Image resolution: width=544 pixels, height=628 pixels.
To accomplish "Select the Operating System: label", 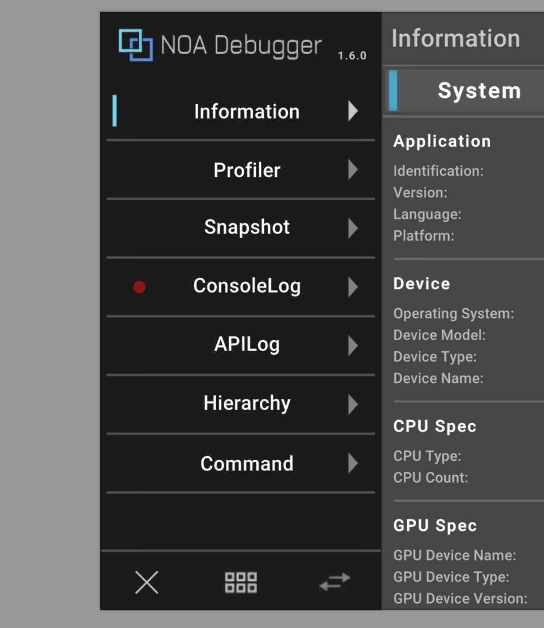I will pyautogui.click(x=453, y=314).
